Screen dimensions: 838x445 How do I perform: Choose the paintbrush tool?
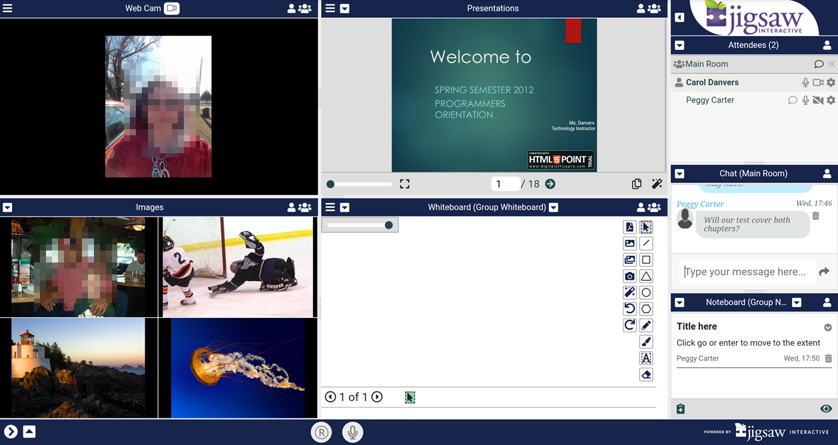pyautogui.click(x=645, y=342)
